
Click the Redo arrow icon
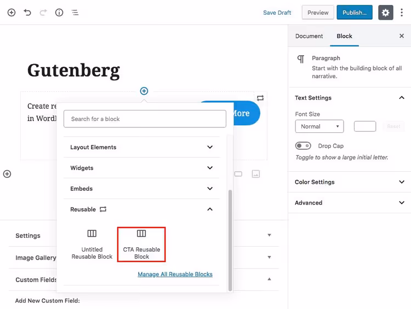pos(43,12)
